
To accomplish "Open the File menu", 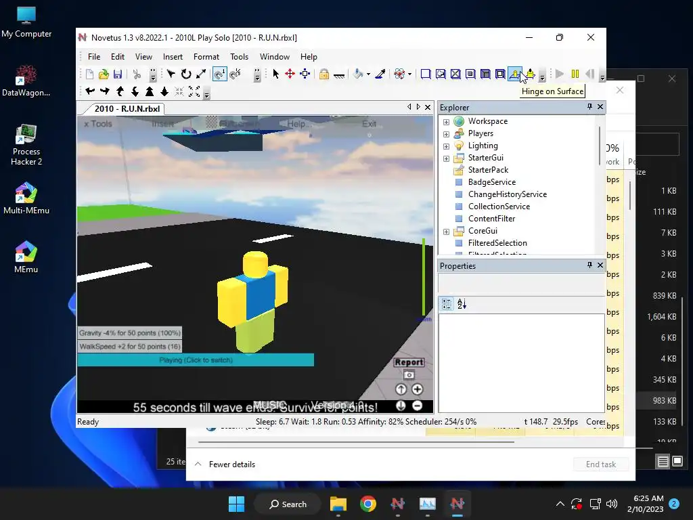I will click(x=94, y=57).
